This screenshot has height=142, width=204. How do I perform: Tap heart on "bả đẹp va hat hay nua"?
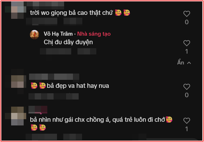[187, 87]
